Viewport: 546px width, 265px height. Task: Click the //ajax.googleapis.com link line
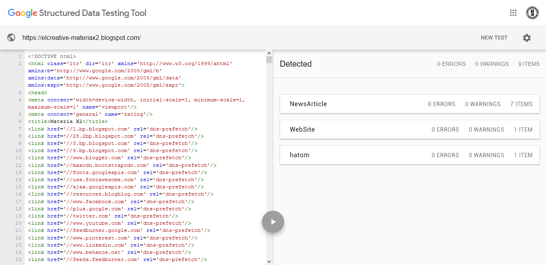(116, 187)
